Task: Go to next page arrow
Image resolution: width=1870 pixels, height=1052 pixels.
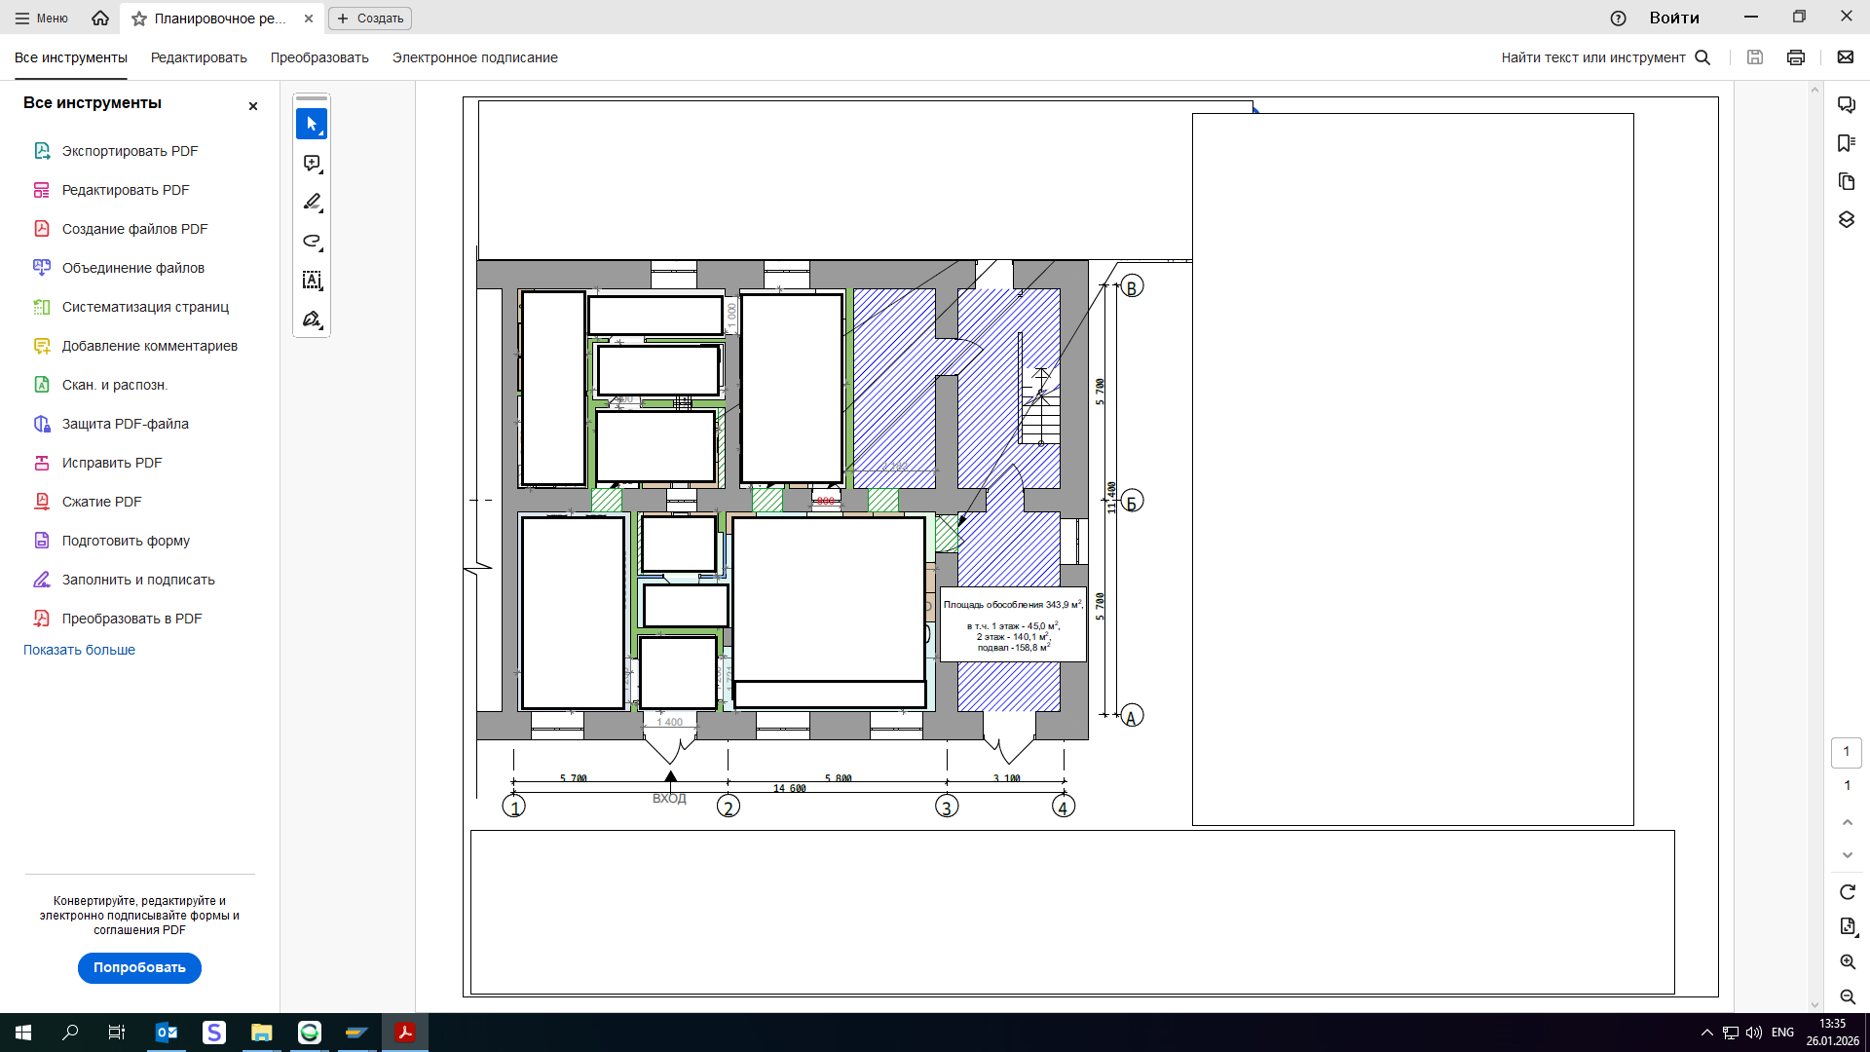Action: 1848,855
